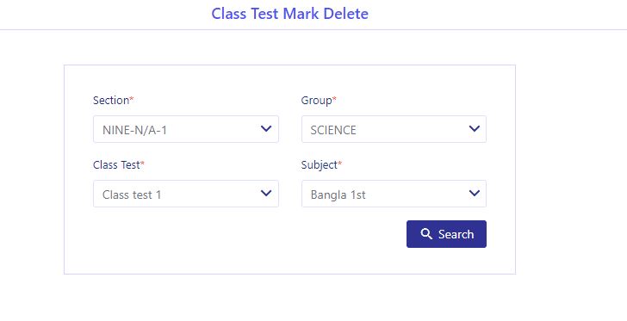Expand the dropdown showing Class test 1
Screen dimensions: 627x321
point(186,194)
